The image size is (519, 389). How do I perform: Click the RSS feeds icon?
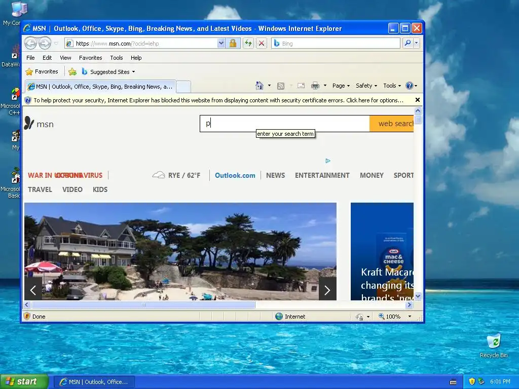click(281, 86)
